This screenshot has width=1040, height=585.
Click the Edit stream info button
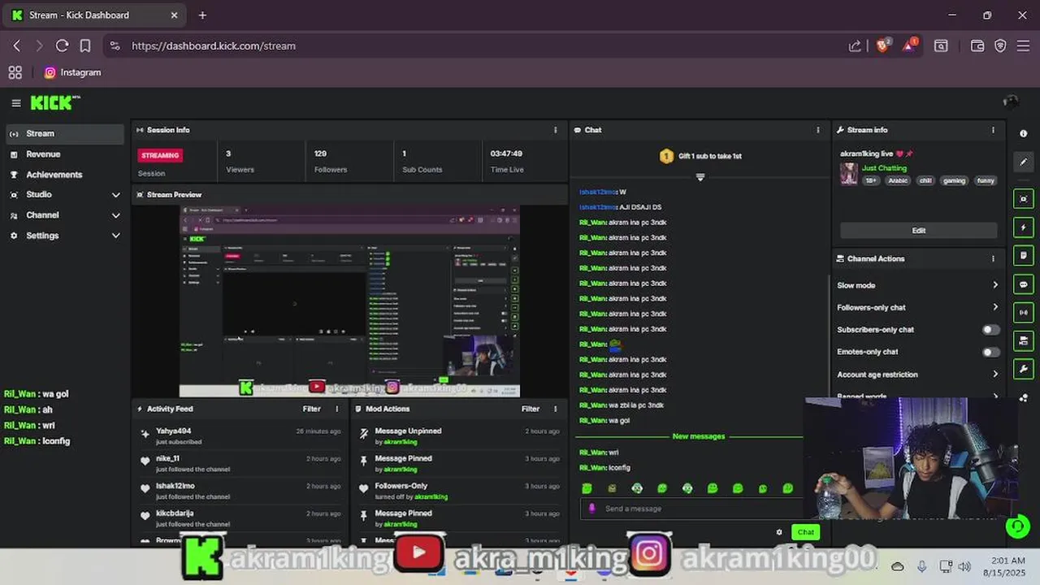[918, 230]
